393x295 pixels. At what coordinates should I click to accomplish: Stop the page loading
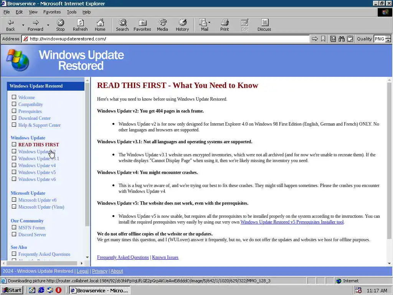coord(60,25)
